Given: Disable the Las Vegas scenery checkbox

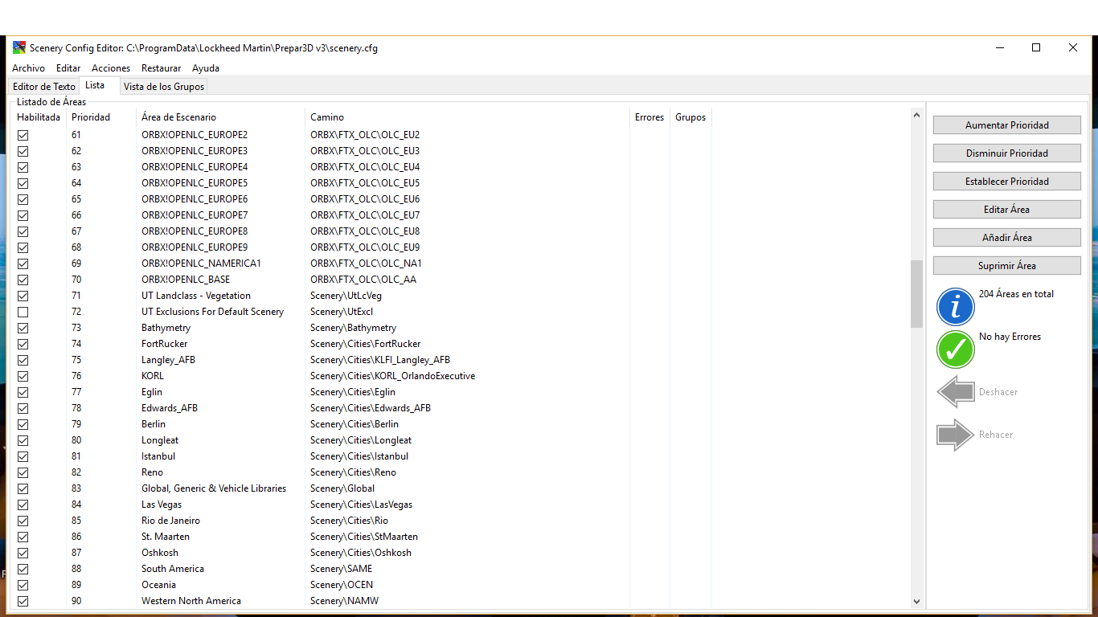Looking at the screenshot, I should (23, 505).
